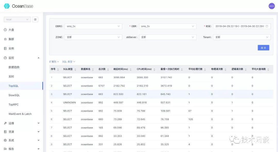Sort by the 平均大查询数 column sorter icon

[x=268, y=69]
